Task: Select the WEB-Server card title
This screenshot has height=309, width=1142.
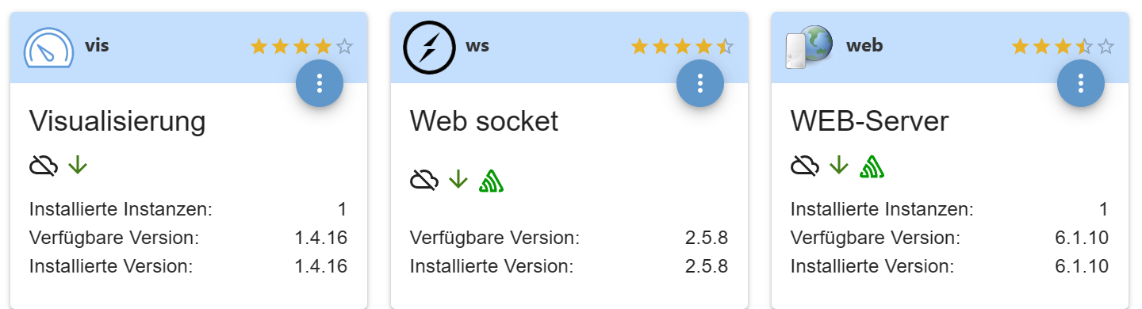Action: click(870, 121)
